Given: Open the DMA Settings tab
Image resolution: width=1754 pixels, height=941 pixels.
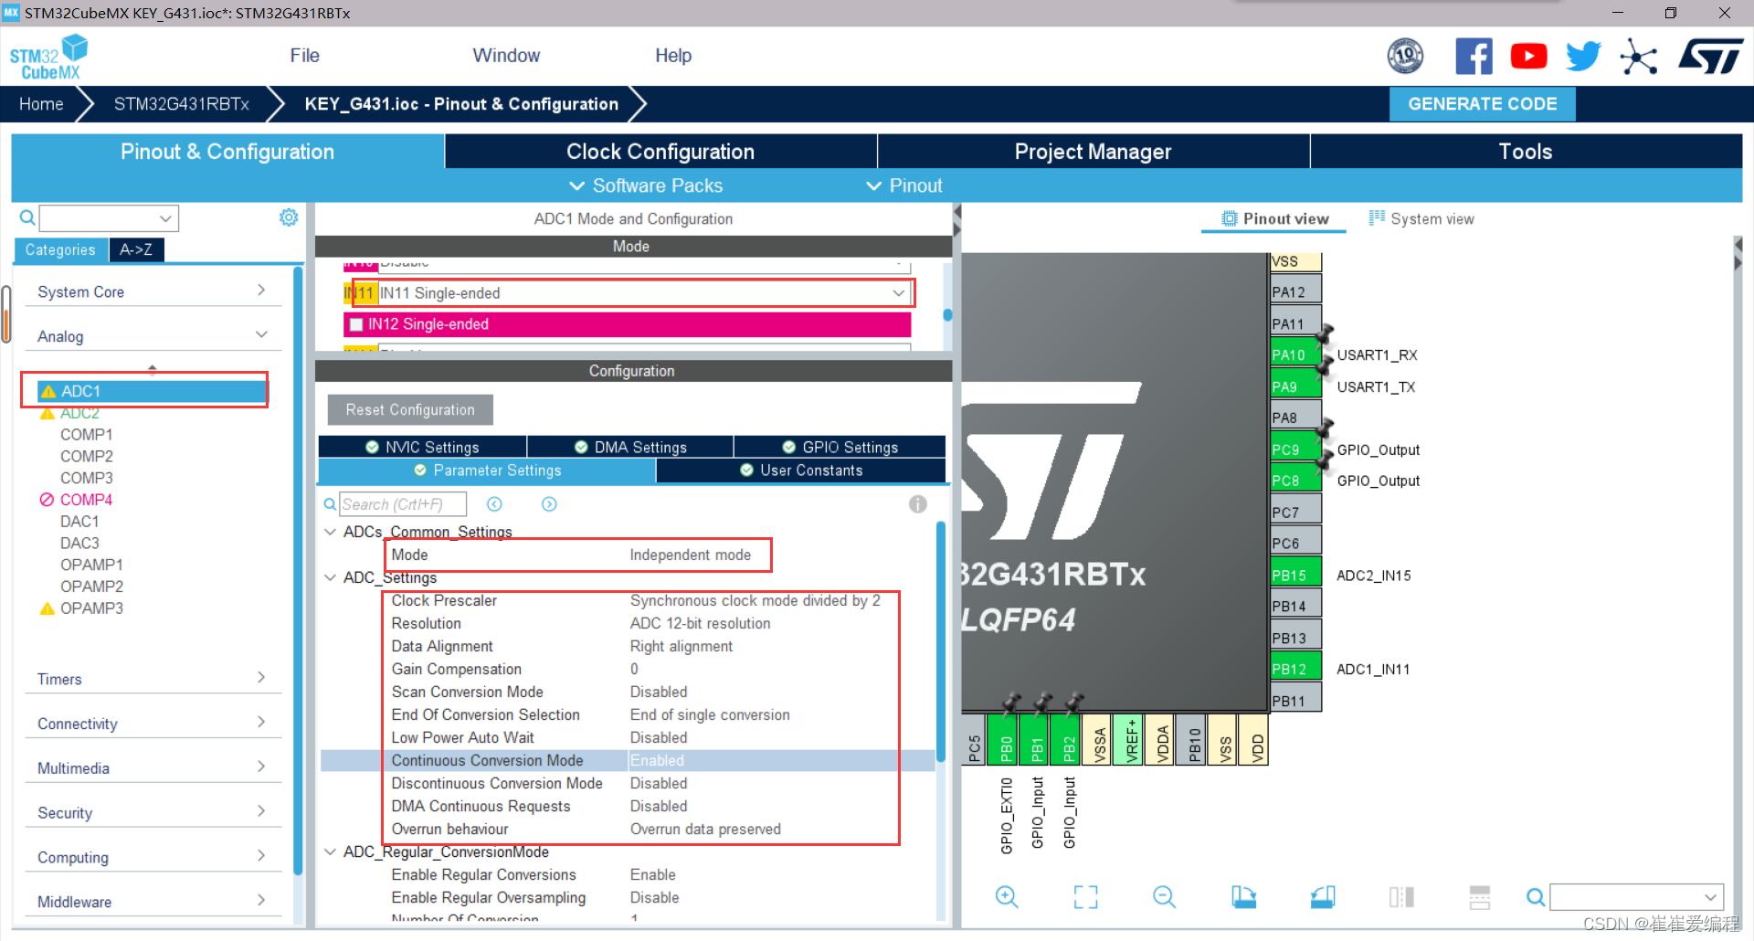Looking at the screenshot, I should pos(630,447).
